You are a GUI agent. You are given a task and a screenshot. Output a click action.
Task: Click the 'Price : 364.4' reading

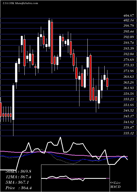point(19,188)
